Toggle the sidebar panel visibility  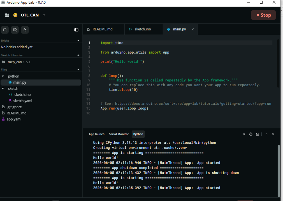tap(76, 30)
